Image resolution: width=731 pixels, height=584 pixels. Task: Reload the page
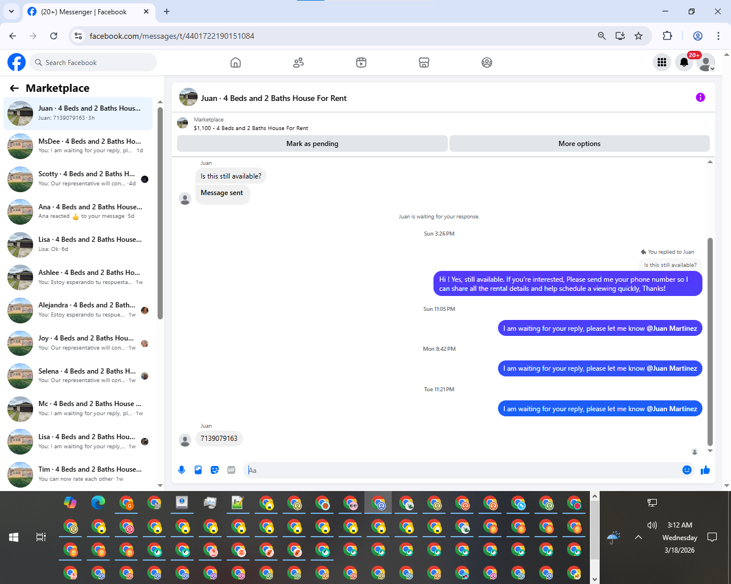pos(54,36)
